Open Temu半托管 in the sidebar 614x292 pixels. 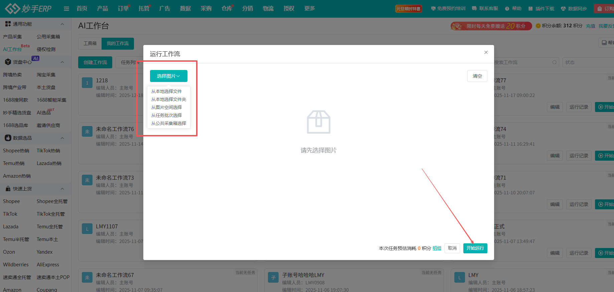[x=16, y=239]
